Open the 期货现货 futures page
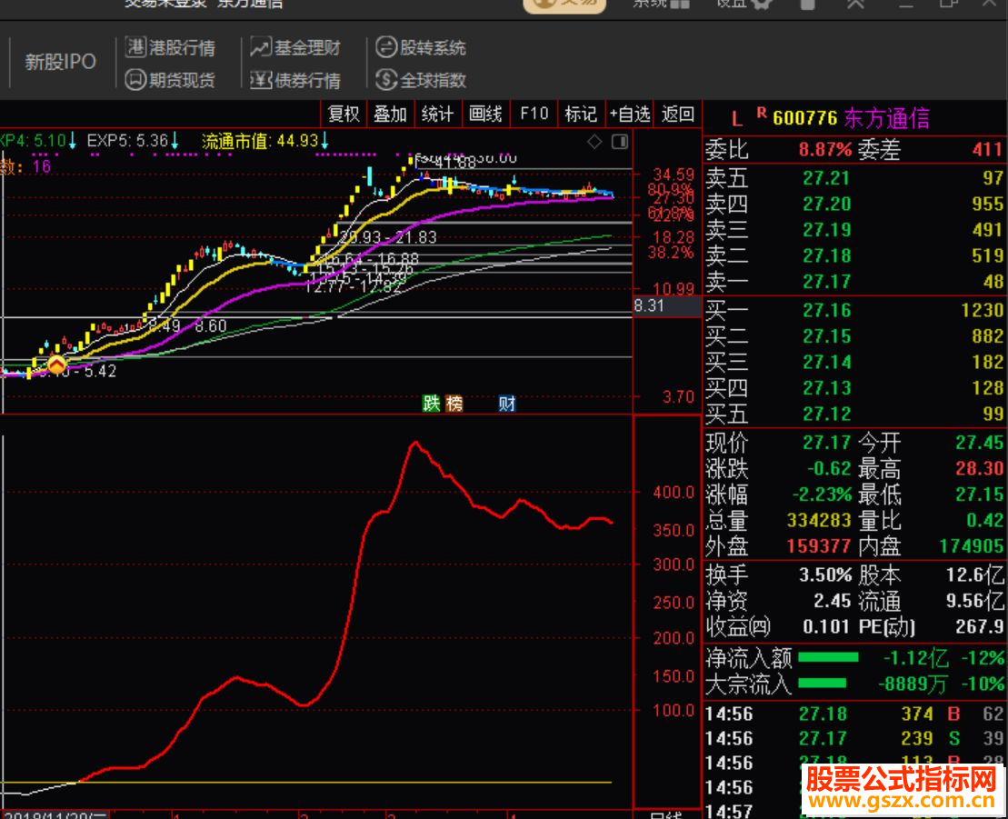The image size is (1008, 819). 170,80
